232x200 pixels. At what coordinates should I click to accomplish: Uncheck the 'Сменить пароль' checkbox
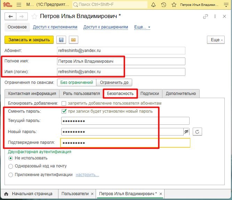pos(64,111)
